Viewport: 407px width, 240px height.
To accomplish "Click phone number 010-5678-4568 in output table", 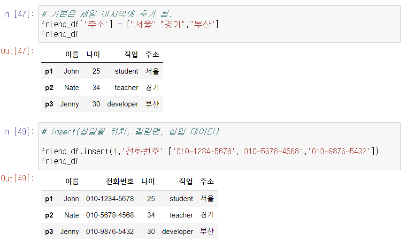I will click(110, 215).
